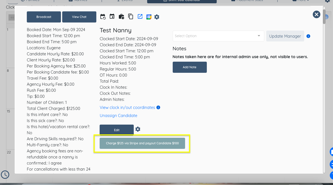The image size is (333, 185).
Task: Click "Booked End Time: 5:00 pm" text
Action: pos(52,42)
